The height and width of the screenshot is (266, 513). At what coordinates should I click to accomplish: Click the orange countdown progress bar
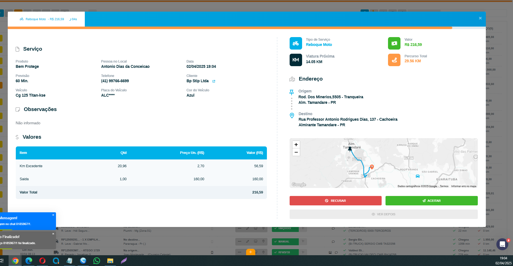(230, 28)
